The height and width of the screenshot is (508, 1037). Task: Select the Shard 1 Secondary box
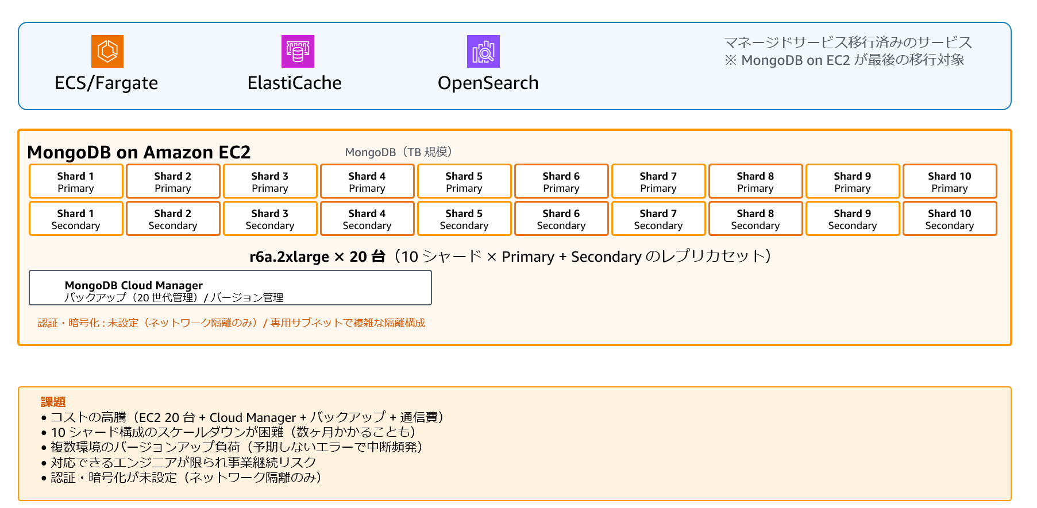point(76,219)
